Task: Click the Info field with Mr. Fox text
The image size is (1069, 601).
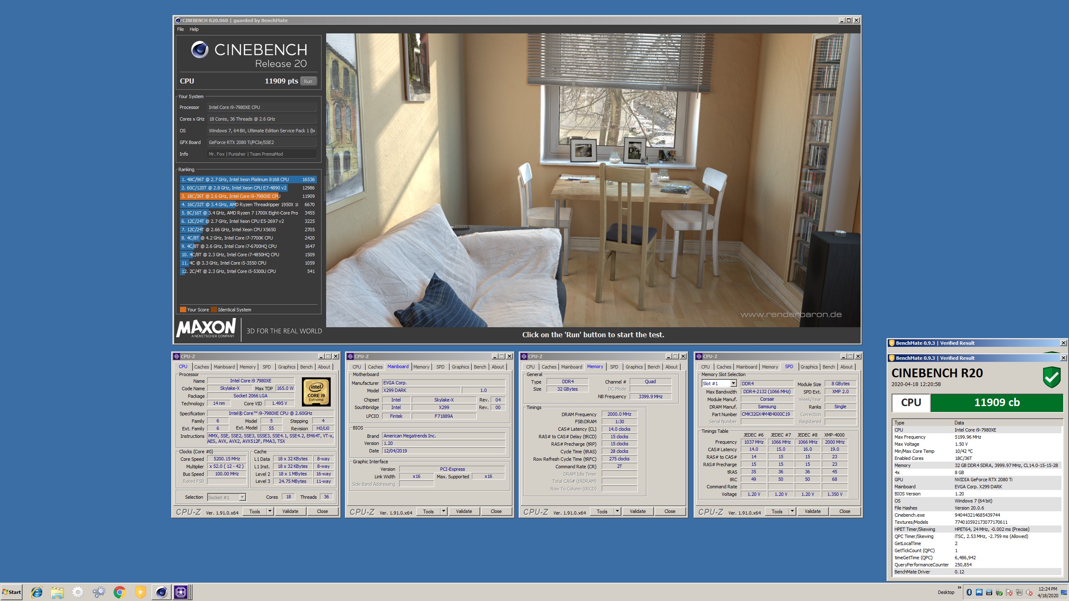Action: coord(262,154)
